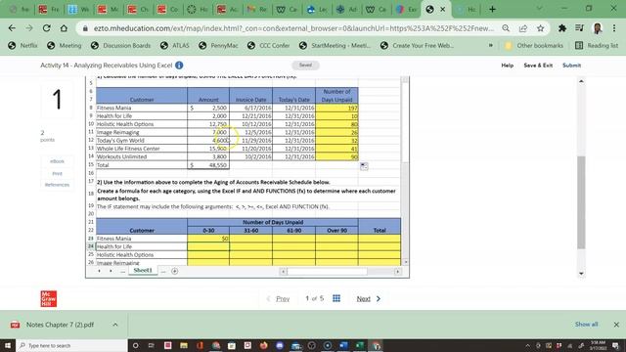
Task: Select the Health for Life 0-30 cell
Action: pos(208,246)
